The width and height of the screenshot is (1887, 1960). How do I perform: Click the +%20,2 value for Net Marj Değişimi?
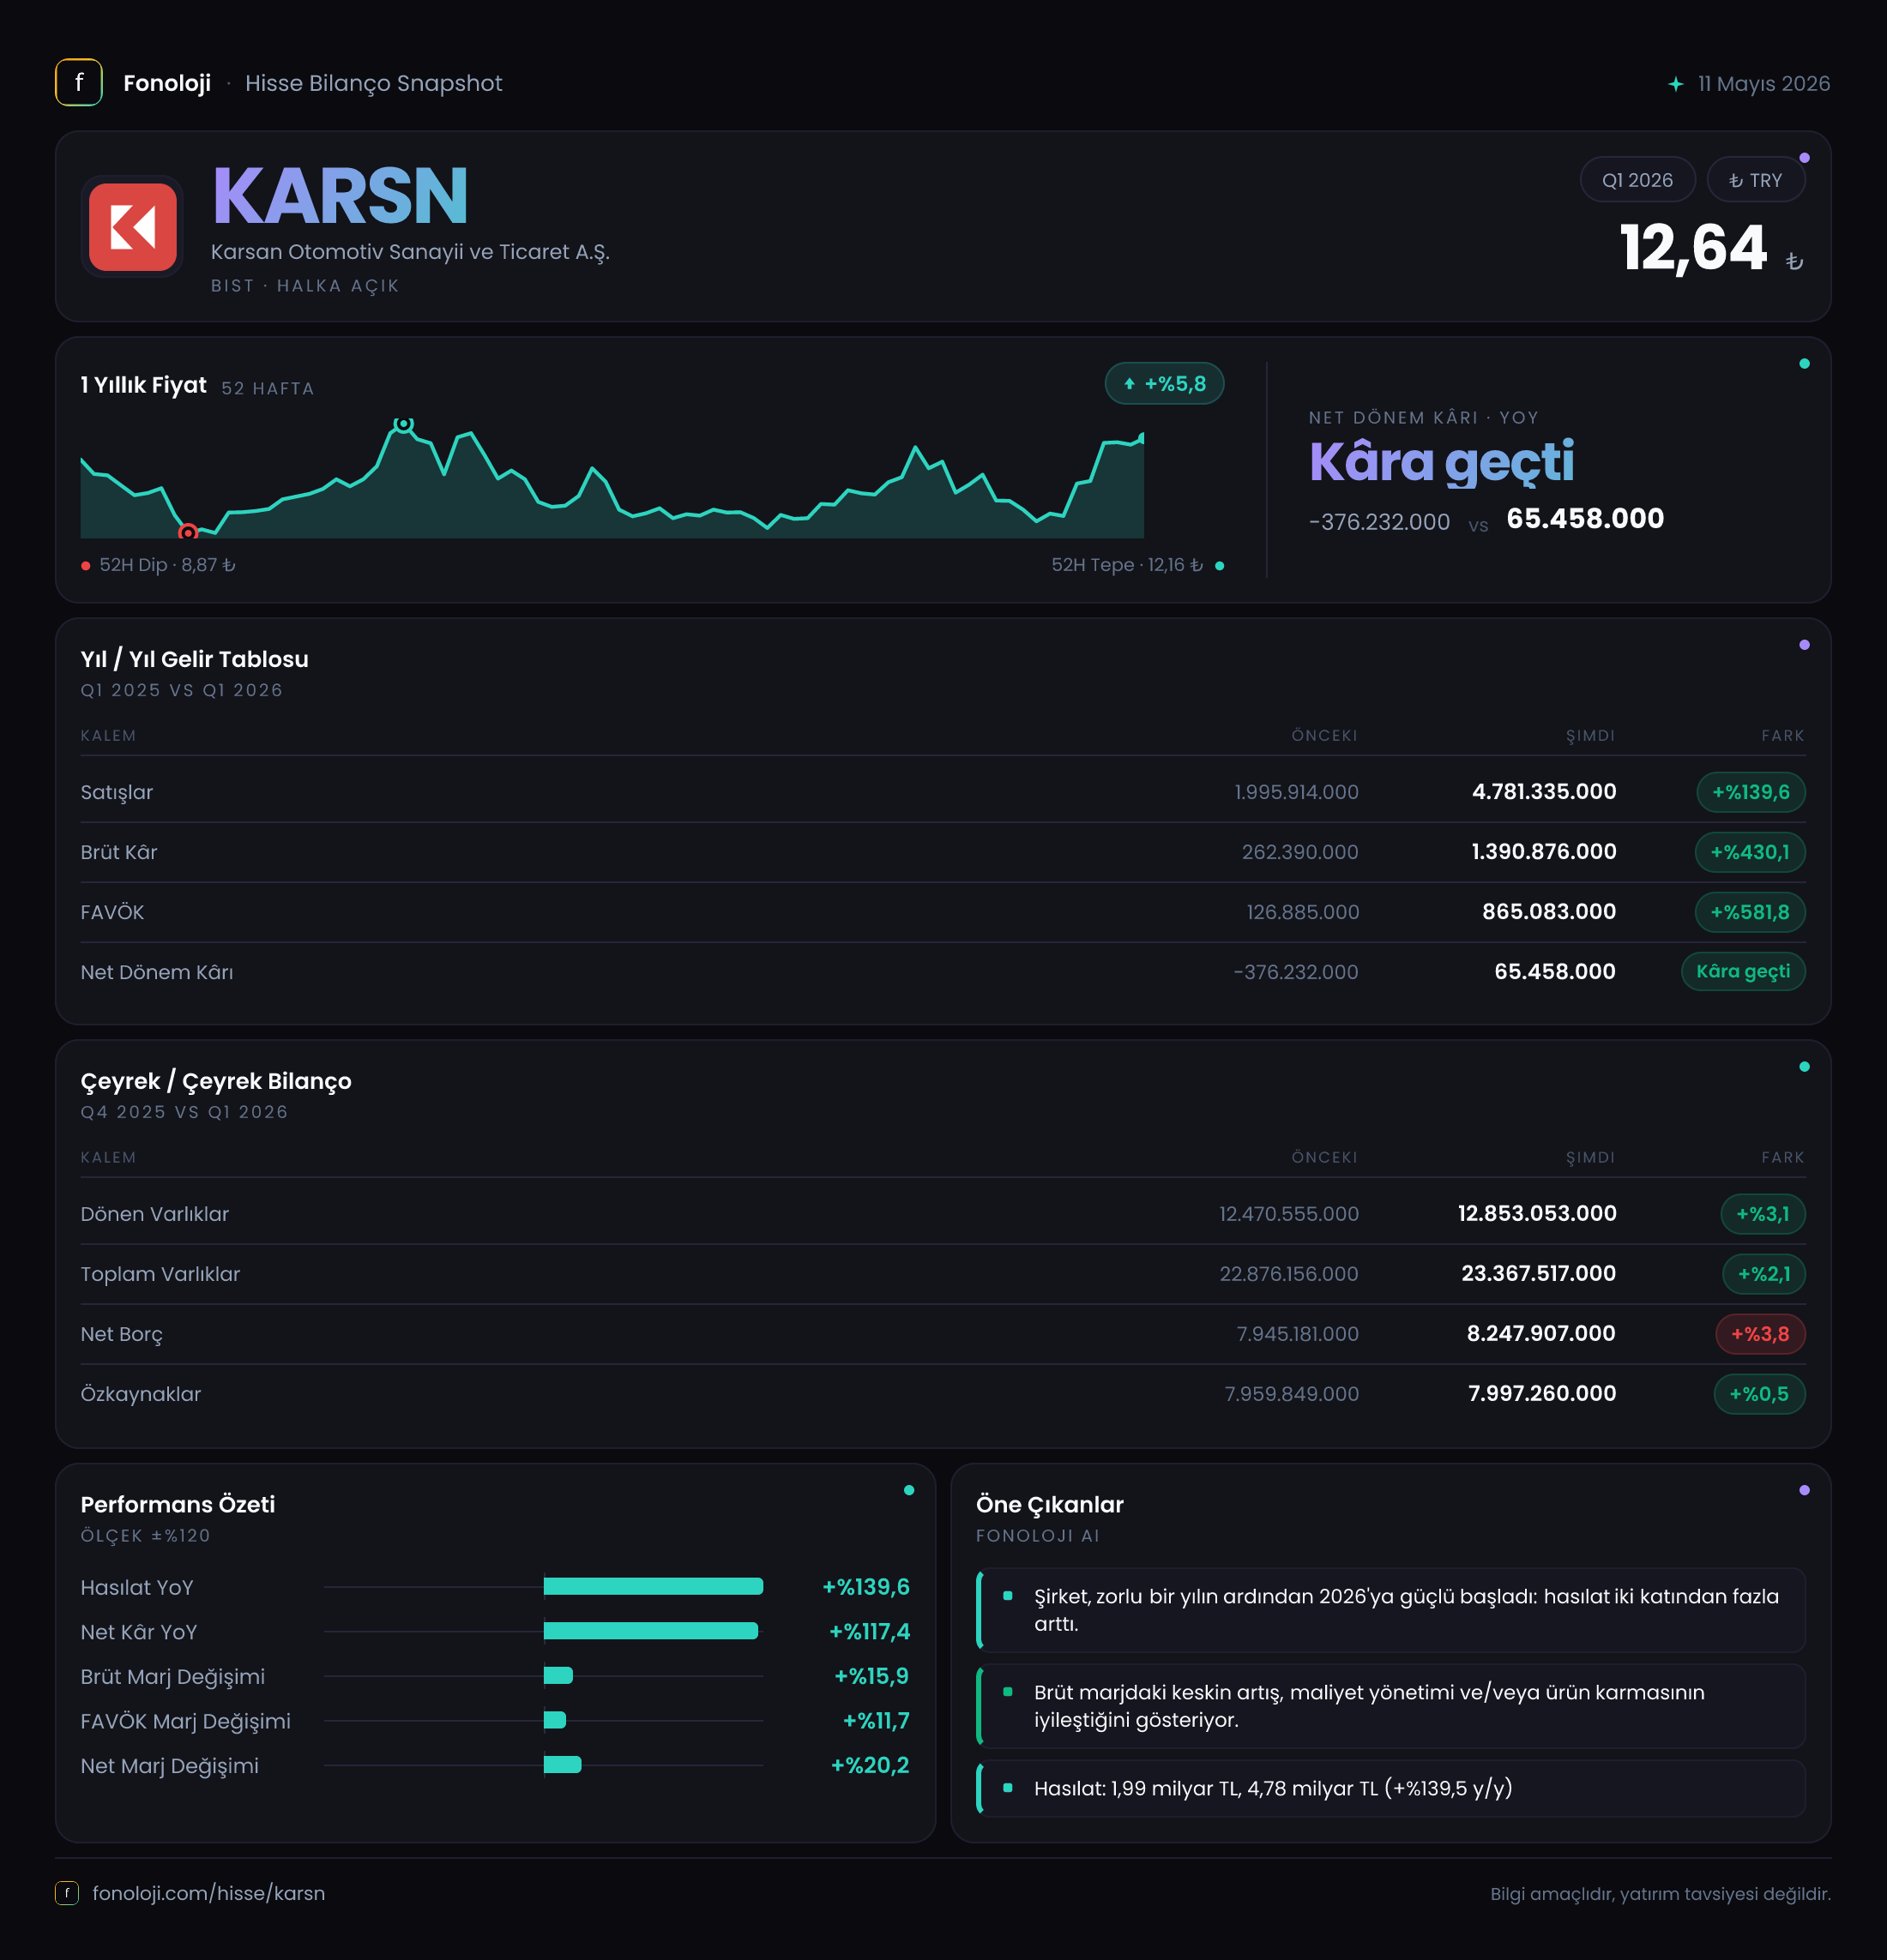(x=871, y=1766)
